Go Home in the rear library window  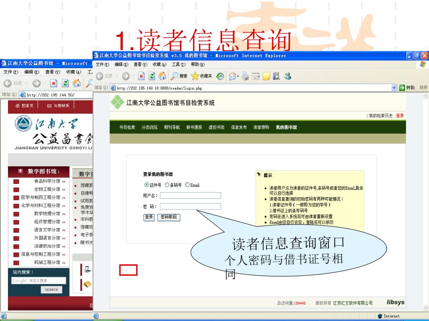click(77, 83)
